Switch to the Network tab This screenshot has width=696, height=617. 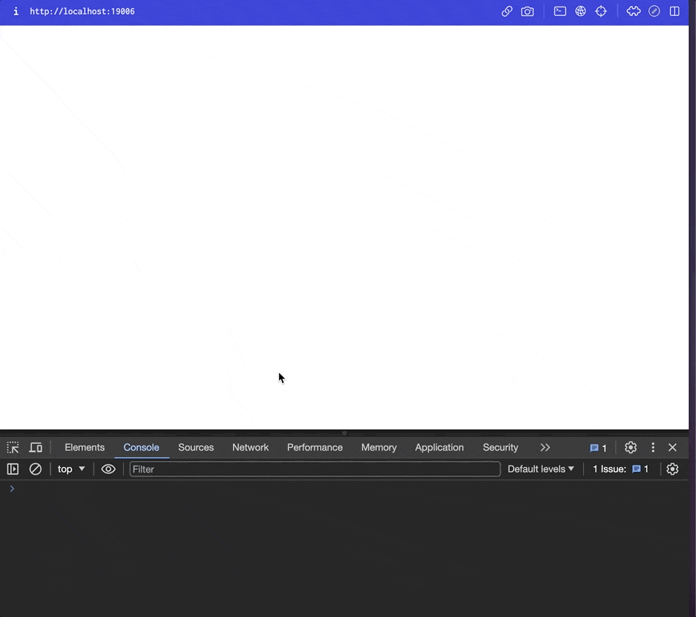click(250, 447)
